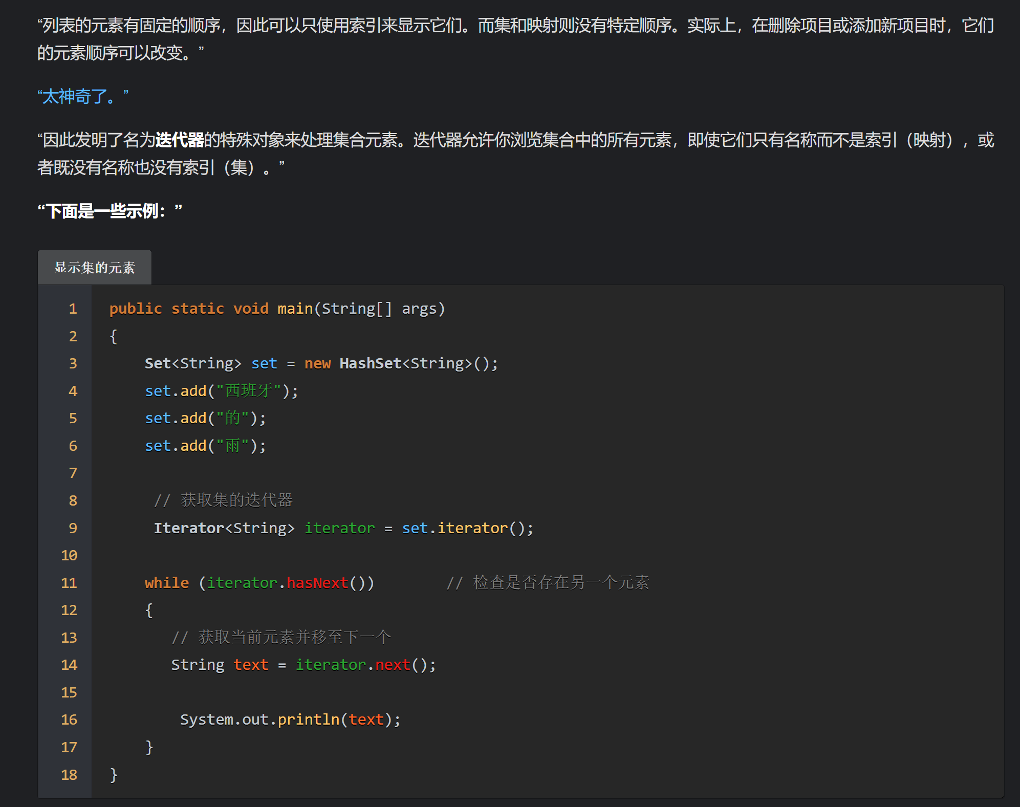
Task: Select line number 18
Action: (x=69, y=775)
